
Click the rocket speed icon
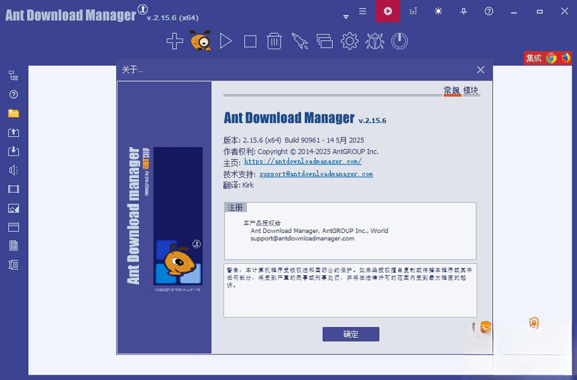[299, 42]
